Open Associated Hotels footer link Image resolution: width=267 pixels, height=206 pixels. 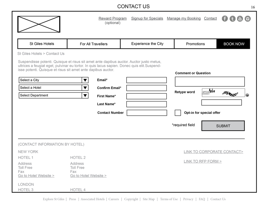pos(93,199)
